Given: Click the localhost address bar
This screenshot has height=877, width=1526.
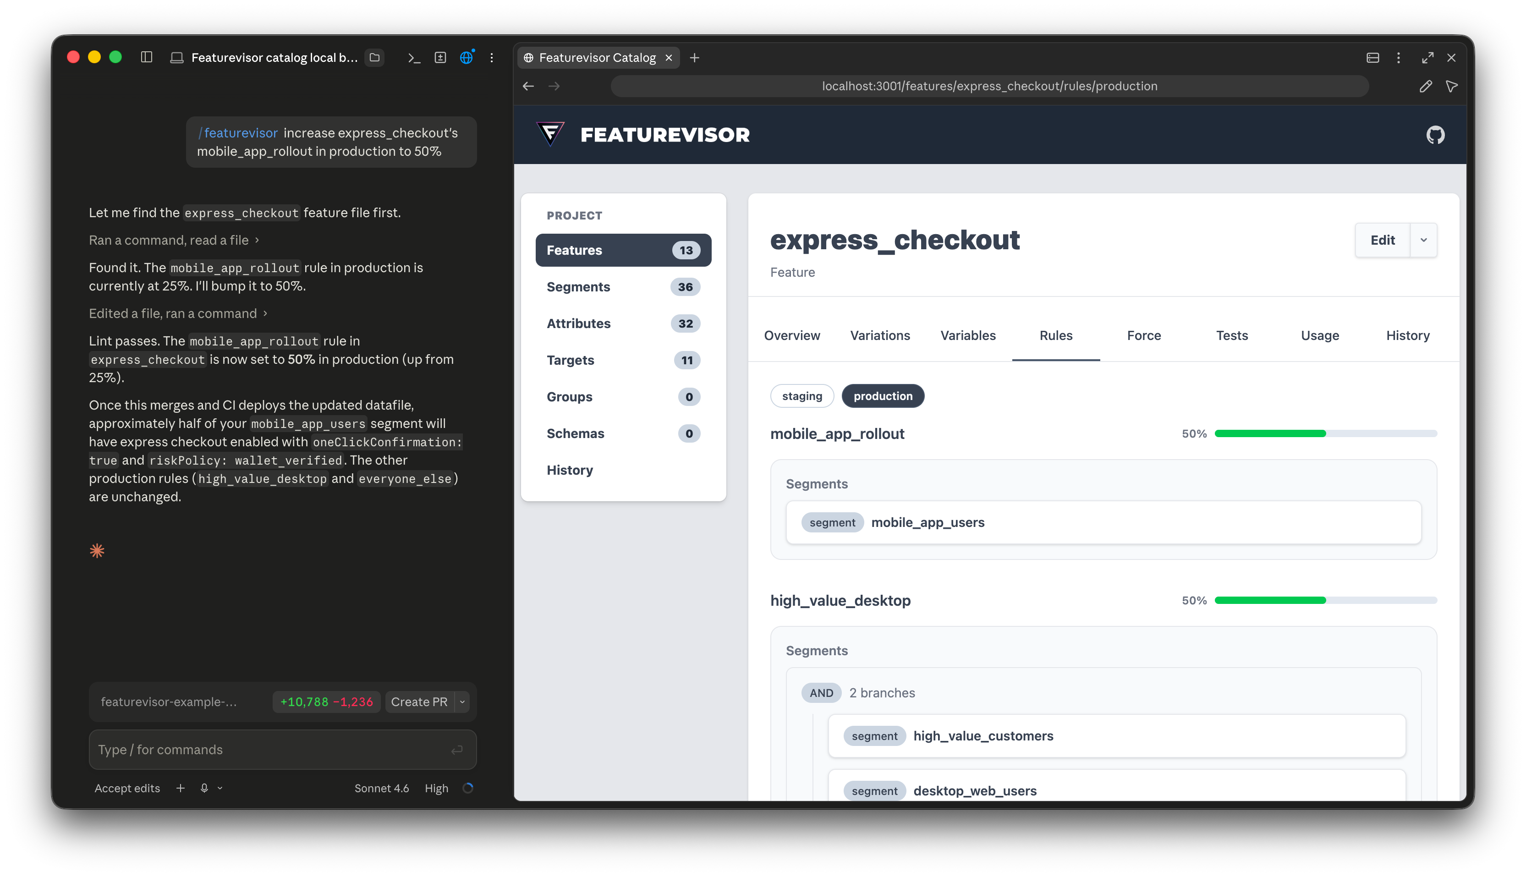Looking at the screenshot, I should coord(989,86).
